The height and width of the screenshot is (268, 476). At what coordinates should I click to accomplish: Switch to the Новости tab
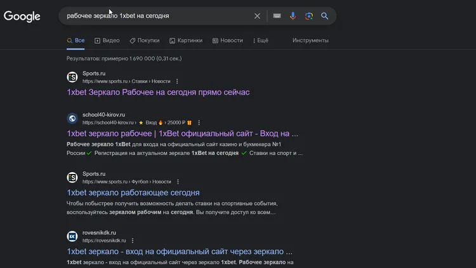pos(228,41)
